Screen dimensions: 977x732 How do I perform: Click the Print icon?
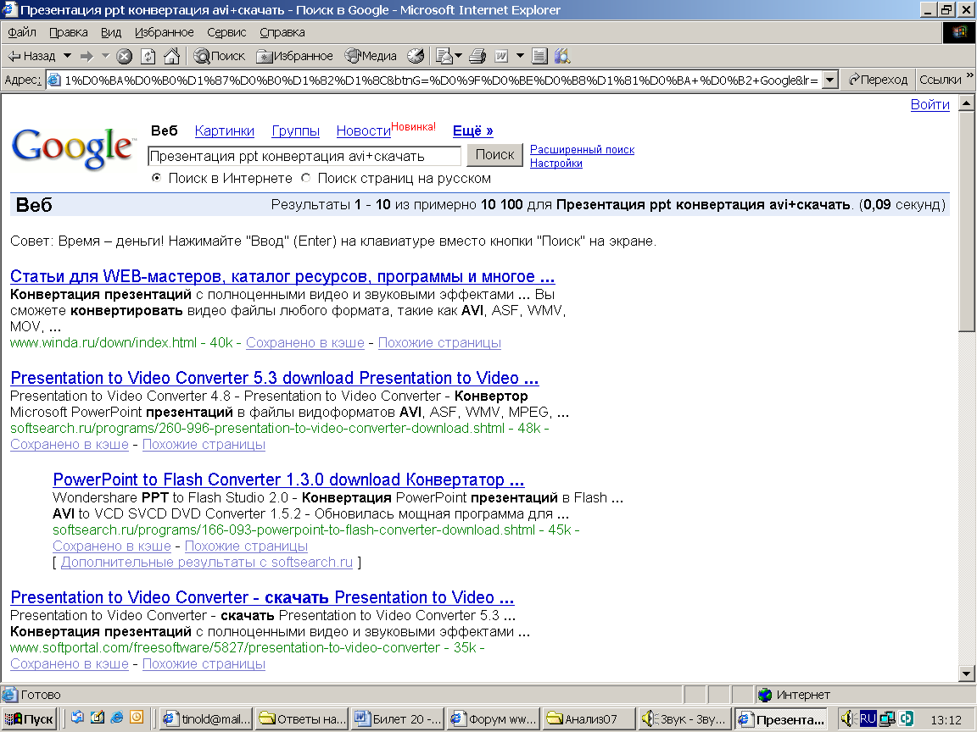(x=477, y=57)
